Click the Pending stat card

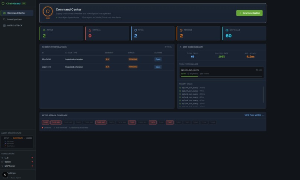coord(198,33)
